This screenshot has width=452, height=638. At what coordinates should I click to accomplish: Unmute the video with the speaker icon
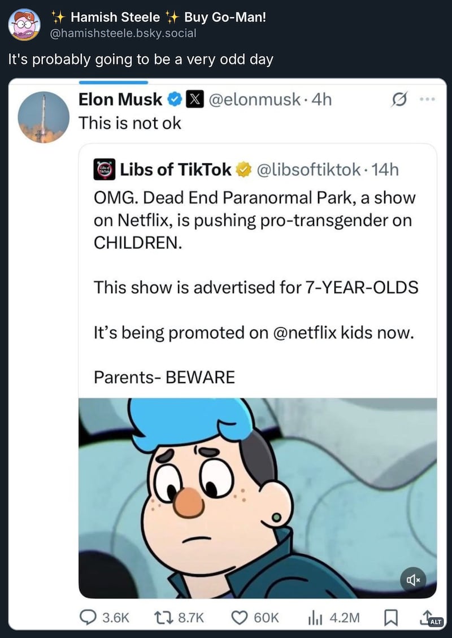413,579
